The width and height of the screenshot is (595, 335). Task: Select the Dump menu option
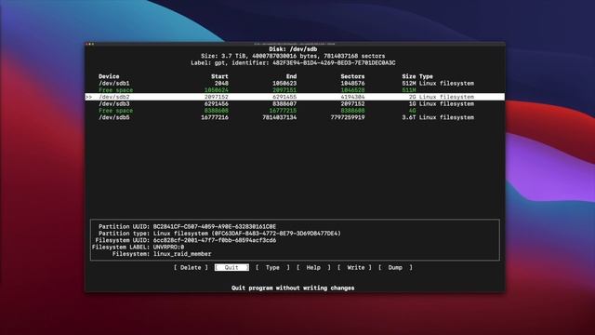395,267
